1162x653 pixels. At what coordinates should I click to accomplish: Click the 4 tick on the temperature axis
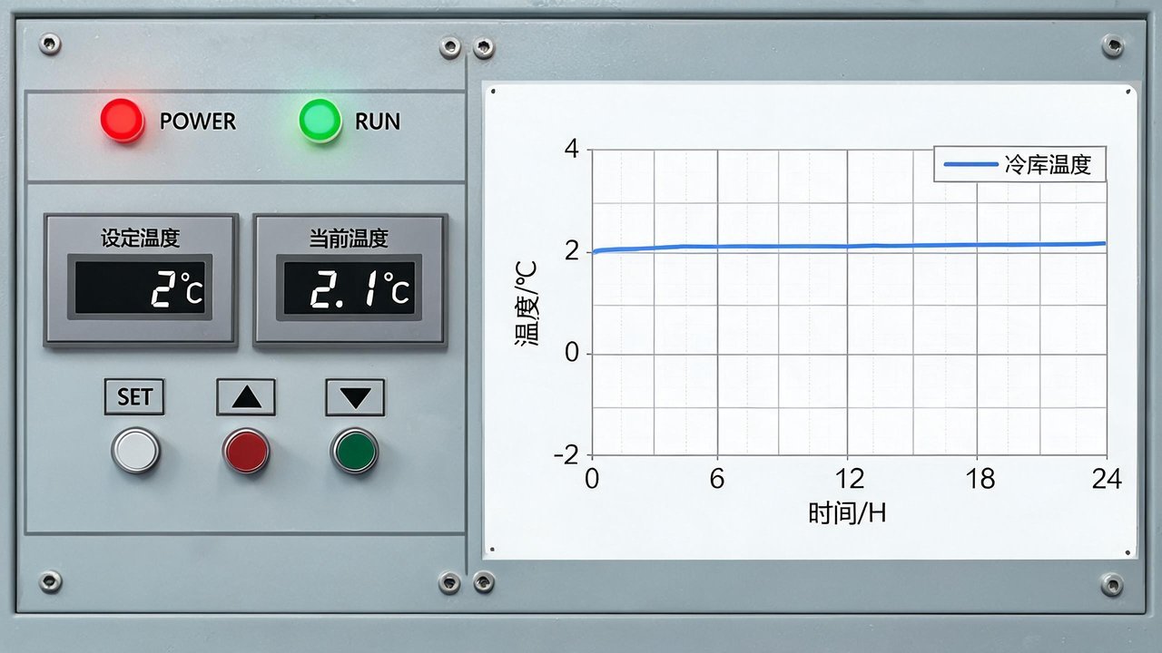click(571, 149)
